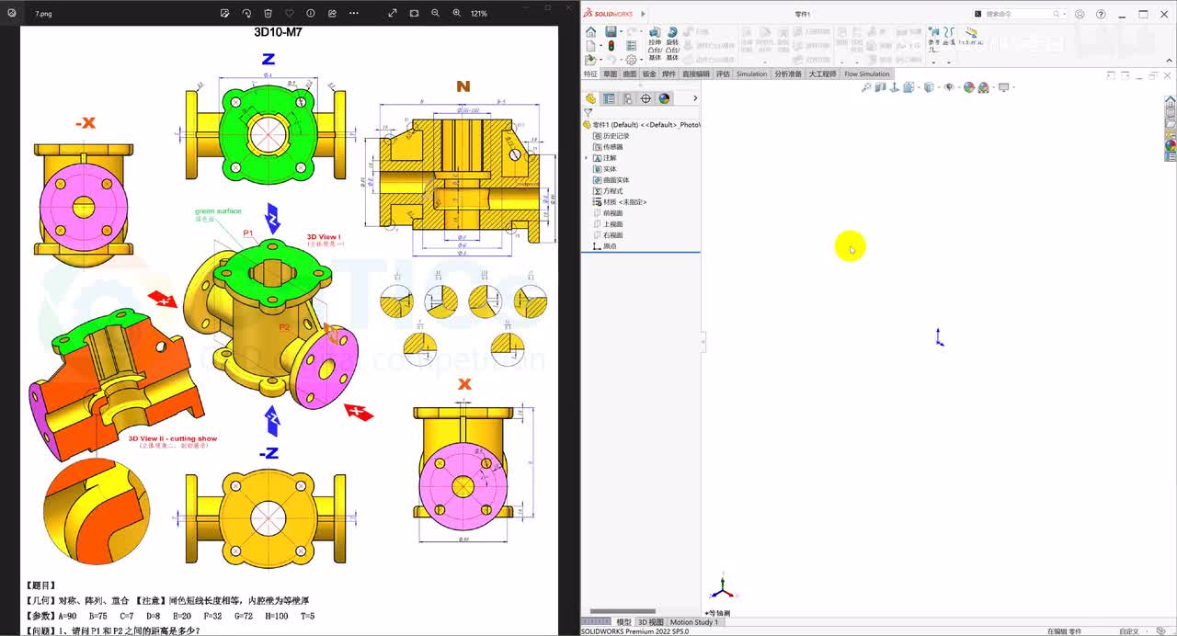1177x636 pixels.
Task: Open the Flow Simulation tab
Action: 867,74
